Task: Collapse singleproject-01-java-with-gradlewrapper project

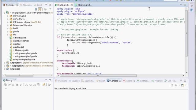Action: [5, 13]
